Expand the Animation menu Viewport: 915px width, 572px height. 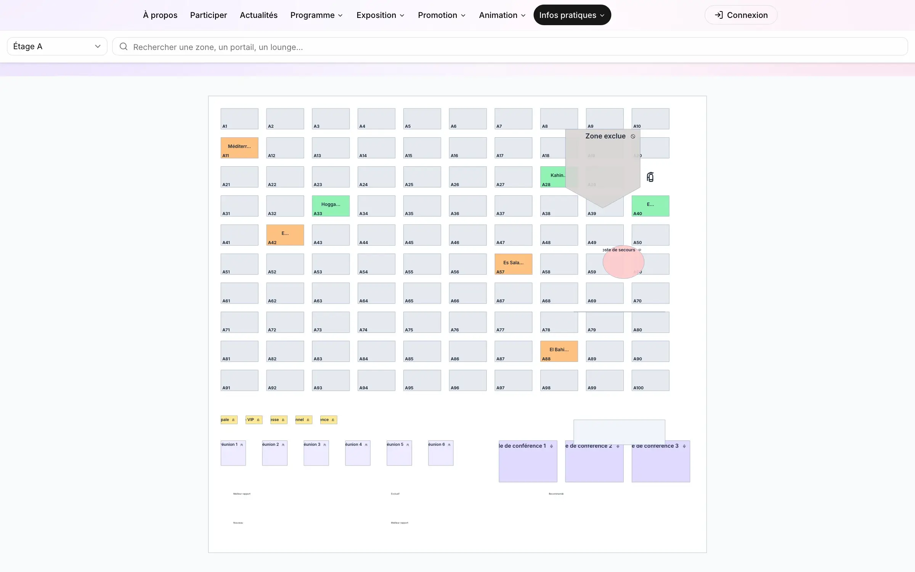tap(502, 15)
